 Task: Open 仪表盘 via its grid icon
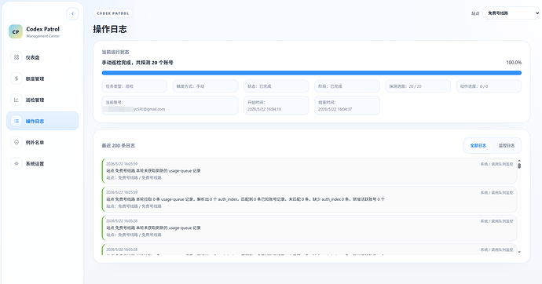tap(16, 57)
